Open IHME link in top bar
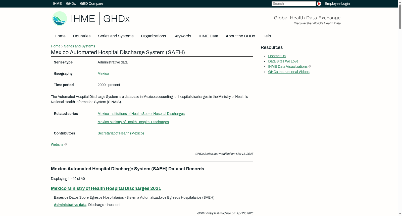402x216 pixels. pyautogui.click(x=57, y=4)
